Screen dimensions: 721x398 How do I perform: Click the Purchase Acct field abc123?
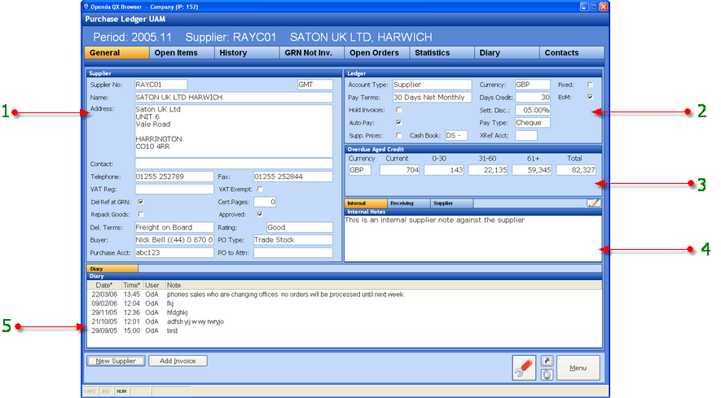(x=174, y=252)
